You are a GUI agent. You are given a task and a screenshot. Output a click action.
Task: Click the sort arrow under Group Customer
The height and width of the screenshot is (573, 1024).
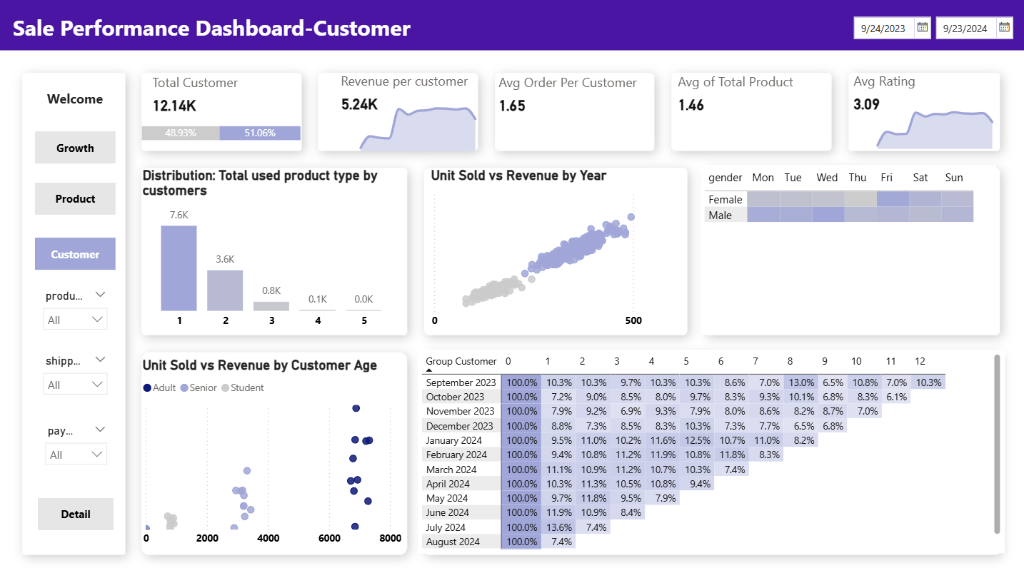430,370
